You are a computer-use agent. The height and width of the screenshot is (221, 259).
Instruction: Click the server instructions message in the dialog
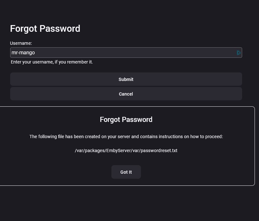(126, 137)
